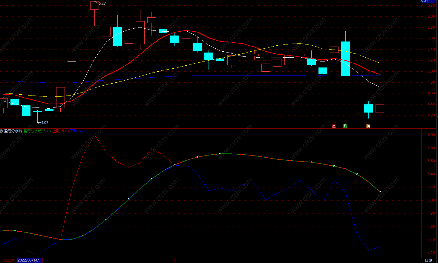Open the indicator settings icon beside 盈亏分水岭

click(1, 131)
